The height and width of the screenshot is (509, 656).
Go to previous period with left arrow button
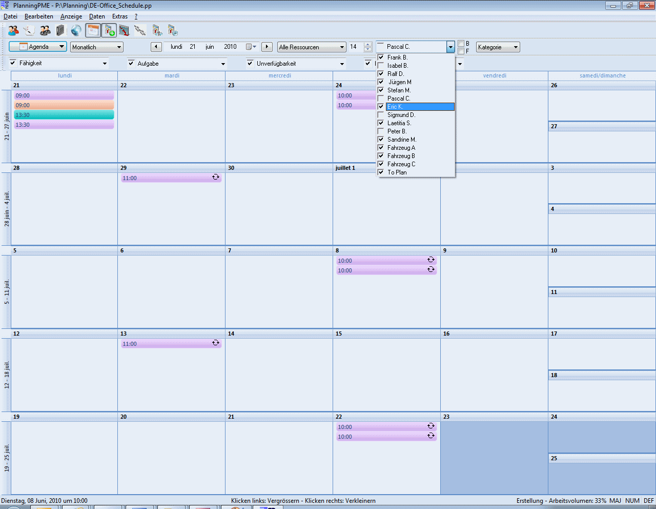point(156,47)
